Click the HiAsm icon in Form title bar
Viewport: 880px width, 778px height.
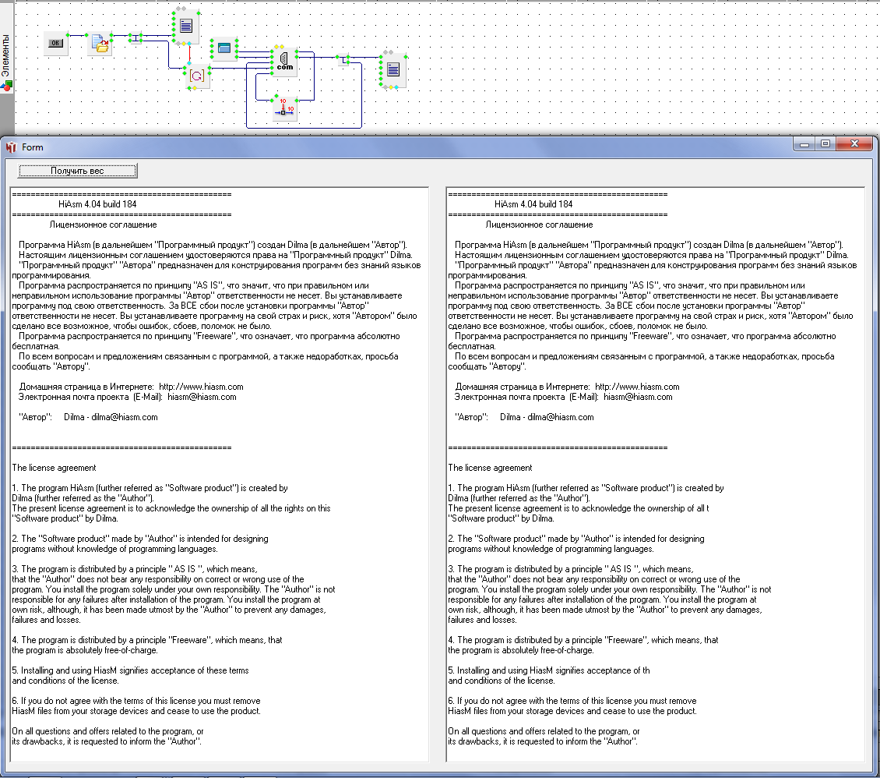11,147
